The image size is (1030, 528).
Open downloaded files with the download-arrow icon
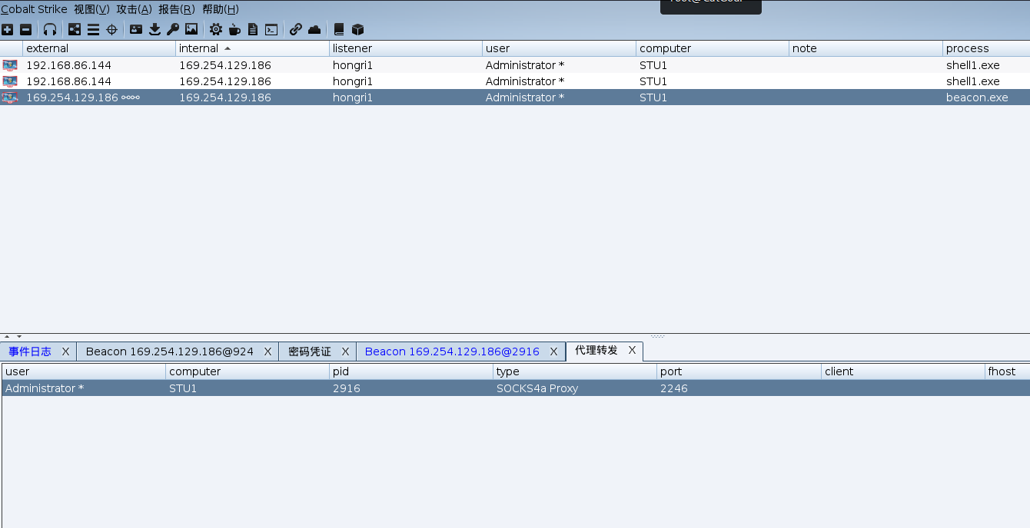154,30
